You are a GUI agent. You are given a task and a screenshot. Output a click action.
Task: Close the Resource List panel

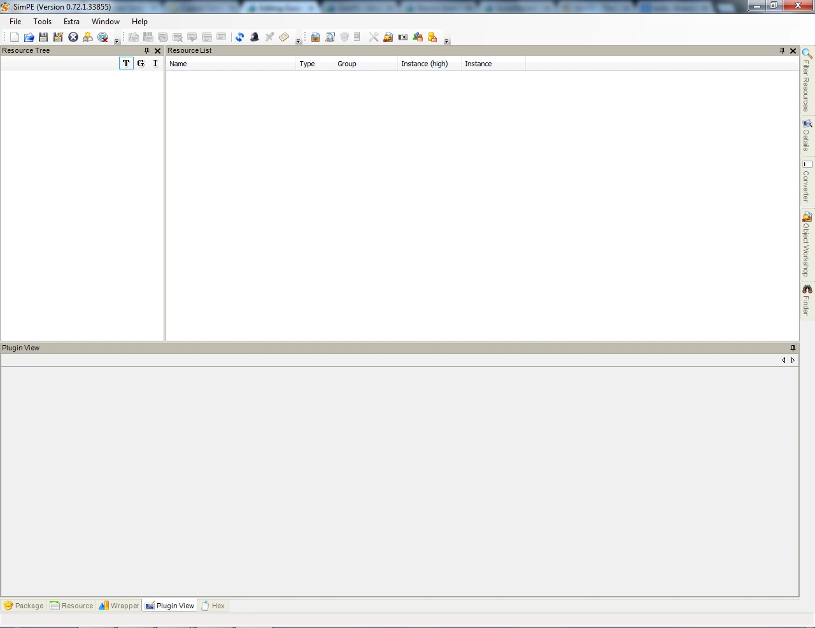pyautogui.click(x=793, y=51)
